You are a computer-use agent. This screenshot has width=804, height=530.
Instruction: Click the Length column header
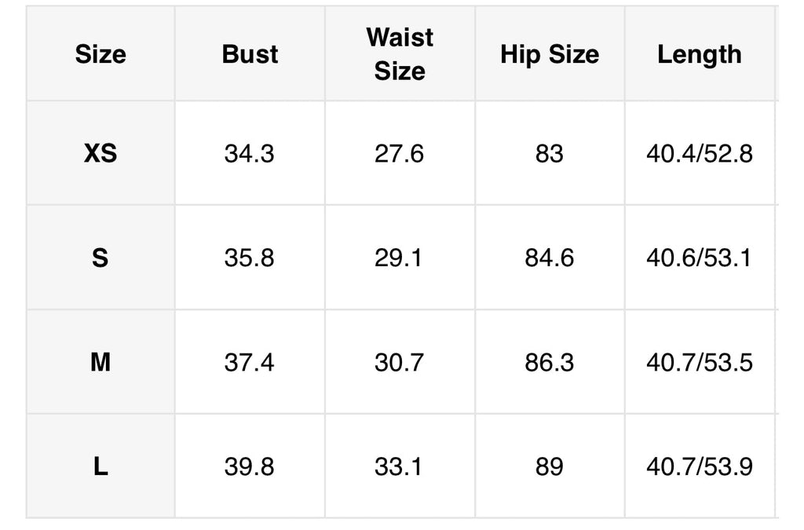[700, 54]
